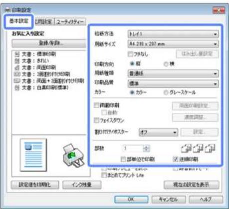Toggle the フェイスダウン checkbox
The height and width of the screenshot is (209, 229).
97,120
